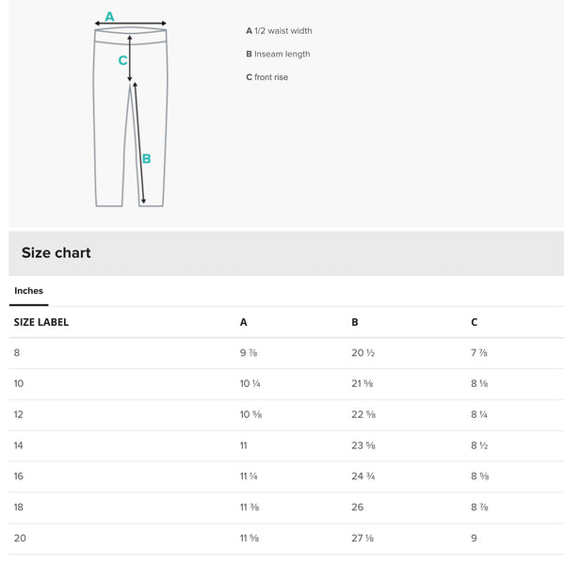Select the size 8 row label
This screenshot has width=565, height=565.
(17, 353)
